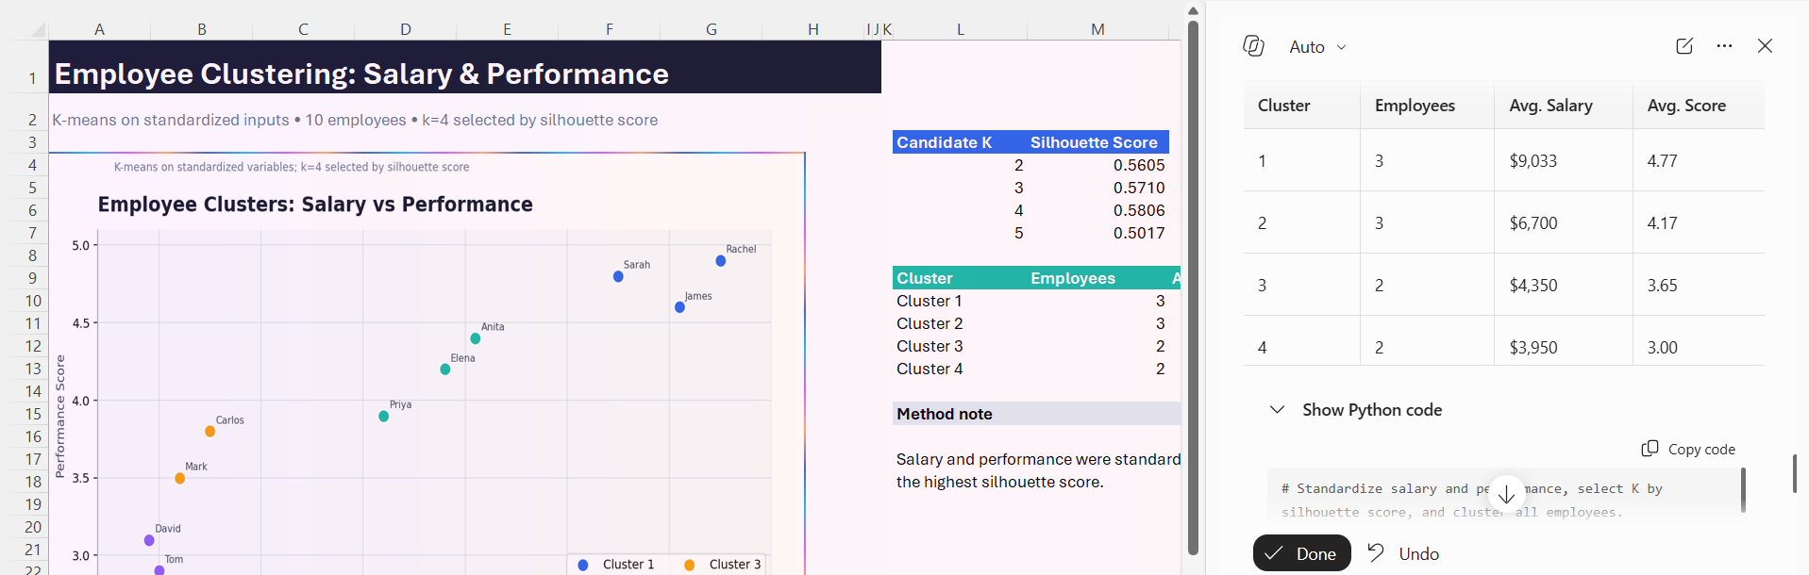Click the scroll-down arrow button in chat
The height and width of the screenshot is (575, 1809).
pos(1506,494)
